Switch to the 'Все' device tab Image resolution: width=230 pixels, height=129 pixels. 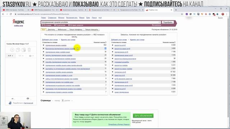tap(43, 29)
